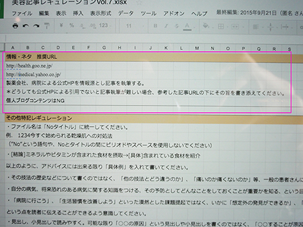Select the Paint format roller tool
303x227 pixels.
(47, 26)
